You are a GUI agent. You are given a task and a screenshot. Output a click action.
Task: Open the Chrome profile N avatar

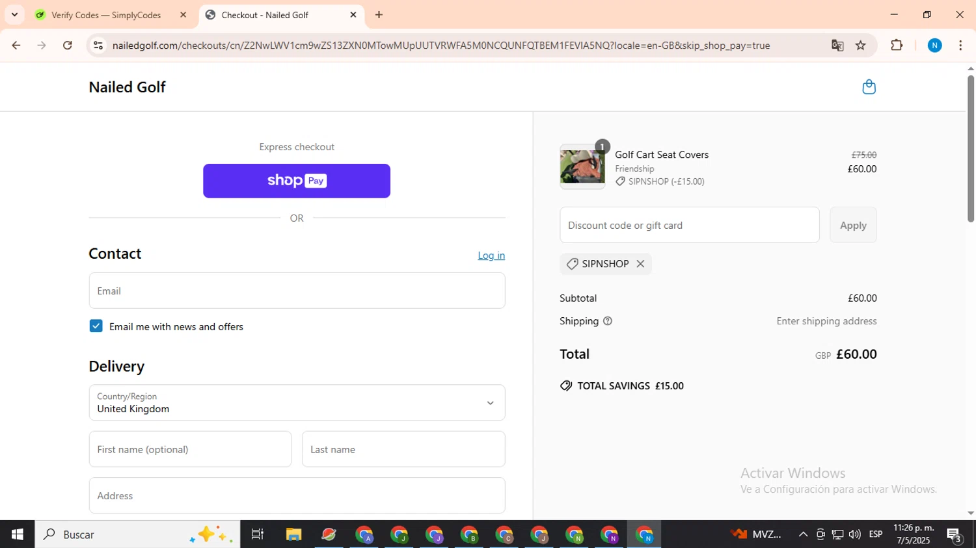tap(934, 46)
